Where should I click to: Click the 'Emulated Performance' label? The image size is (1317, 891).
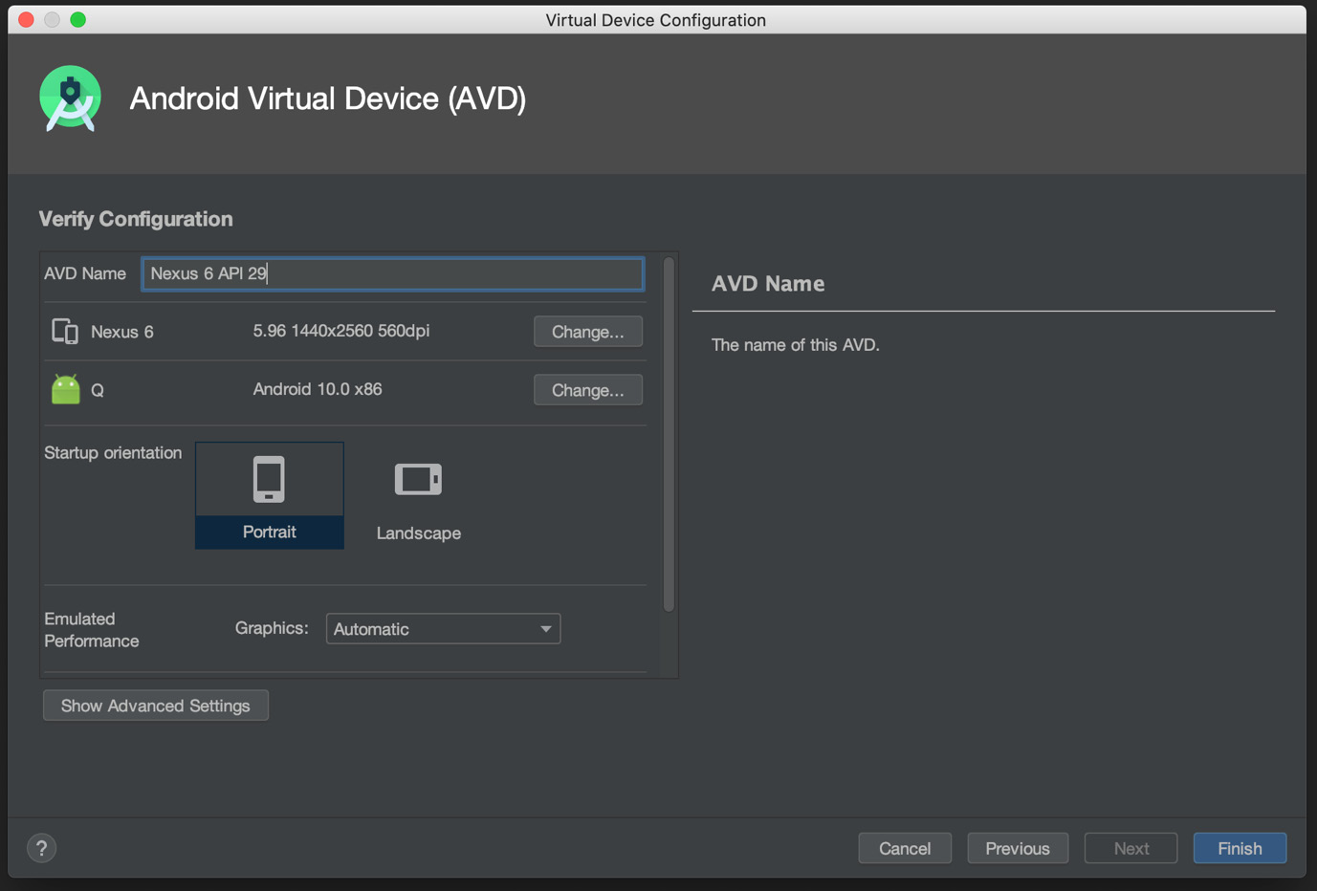pos(92,630)
